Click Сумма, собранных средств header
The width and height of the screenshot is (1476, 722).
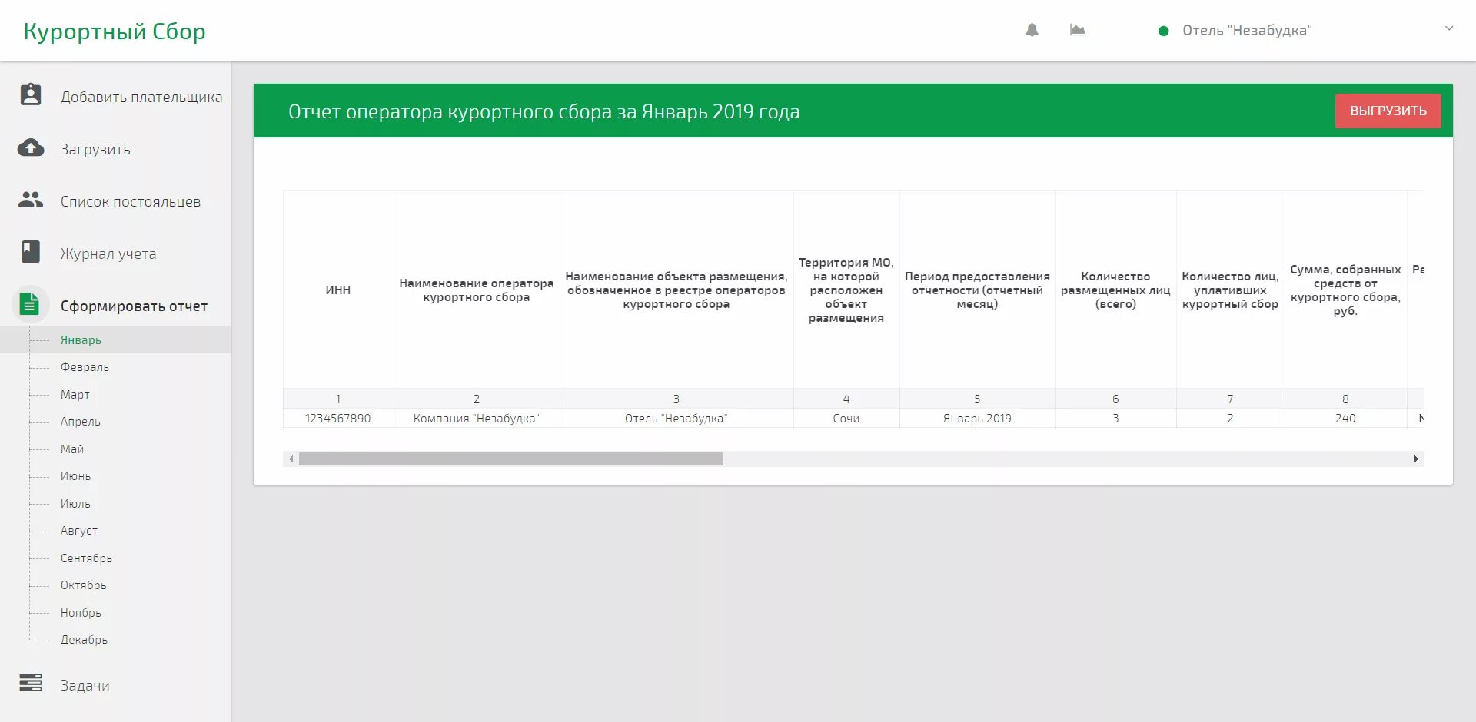[x=1345, y=290]
